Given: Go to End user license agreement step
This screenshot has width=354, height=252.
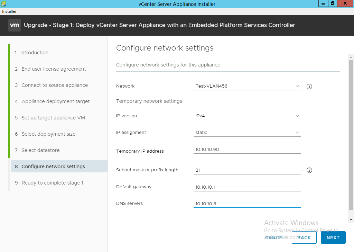Looking at the screenshot, I should point(50,69).
